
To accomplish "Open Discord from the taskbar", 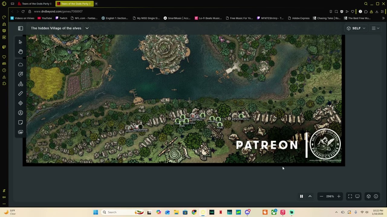I will click(x=247, y=212).
